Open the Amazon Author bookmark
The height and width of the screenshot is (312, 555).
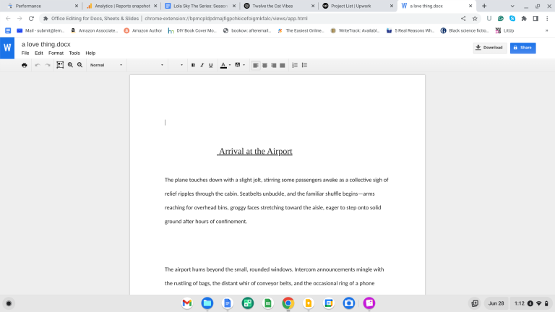point(143,31)
